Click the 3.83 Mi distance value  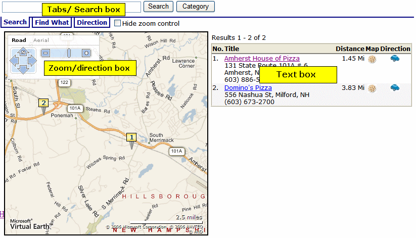point(353,87)
